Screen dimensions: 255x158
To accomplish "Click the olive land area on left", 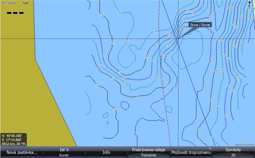I will click(19, 80).
